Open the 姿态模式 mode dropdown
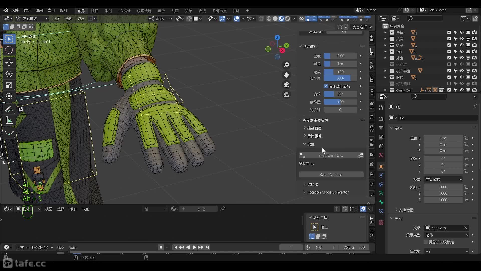This screenshot has height=271, width=481. click(x=32, y=19)
